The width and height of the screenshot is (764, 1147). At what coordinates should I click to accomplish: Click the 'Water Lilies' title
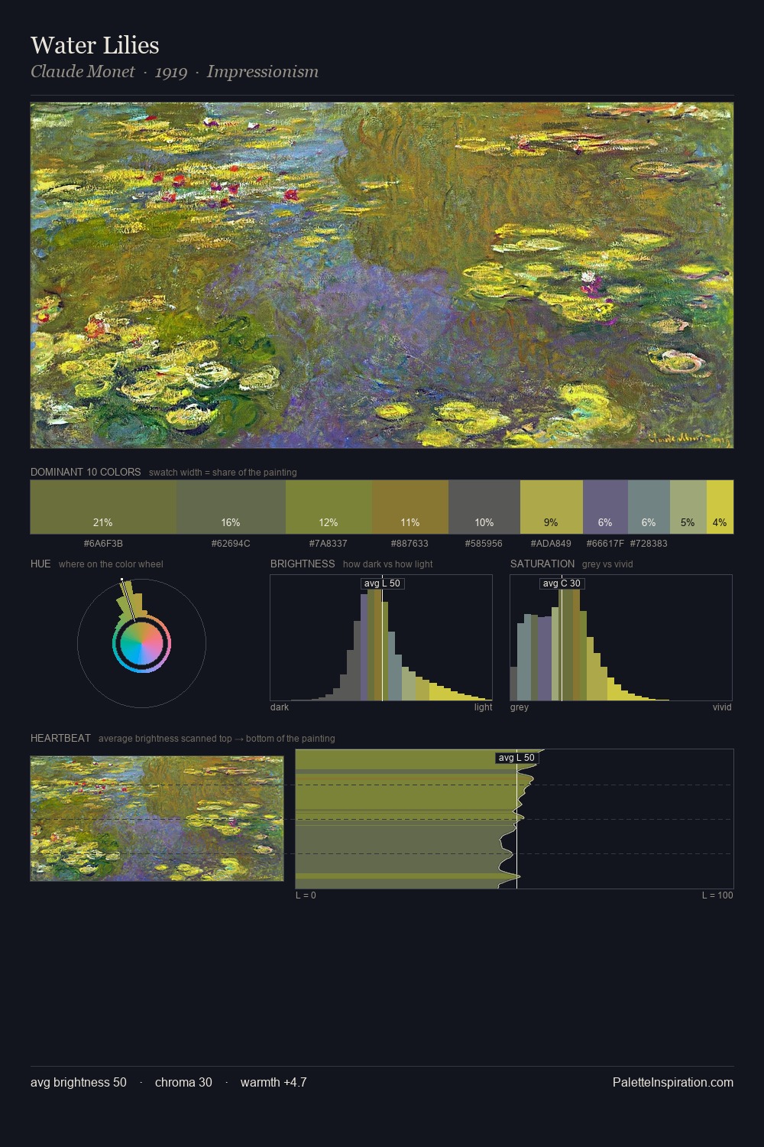(95, 45)
